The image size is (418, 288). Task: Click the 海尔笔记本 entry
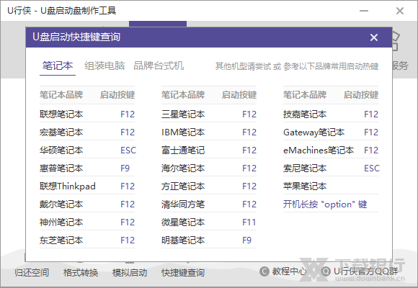coord(183,168)
